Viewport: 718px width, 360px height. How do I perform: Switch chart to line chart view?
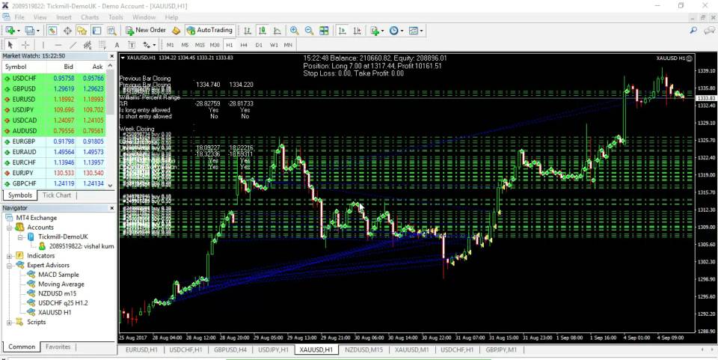click(277, 31)
